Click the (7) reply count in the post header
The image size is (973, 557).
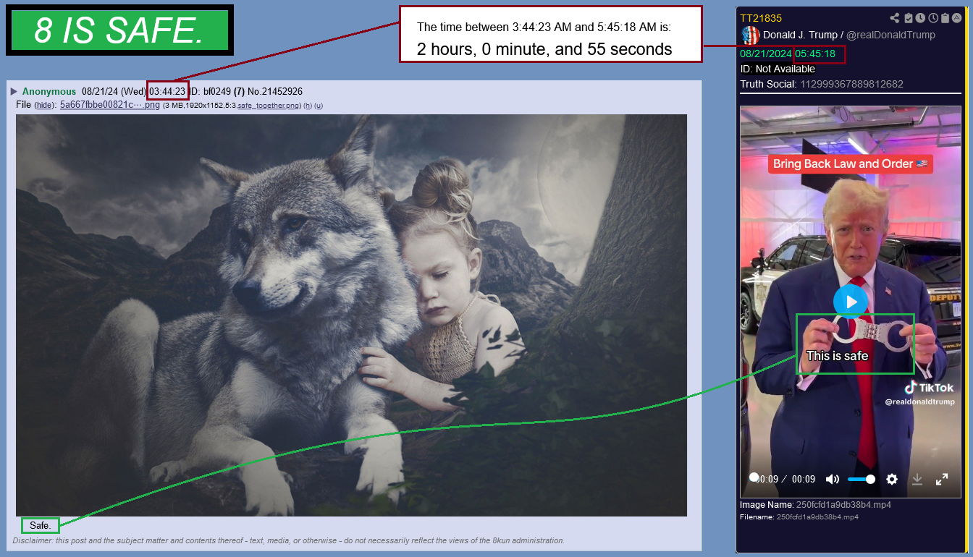pos(239,91)
